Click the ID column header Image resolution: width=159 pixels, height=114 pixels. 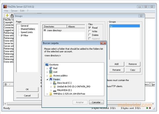[8, 84]
